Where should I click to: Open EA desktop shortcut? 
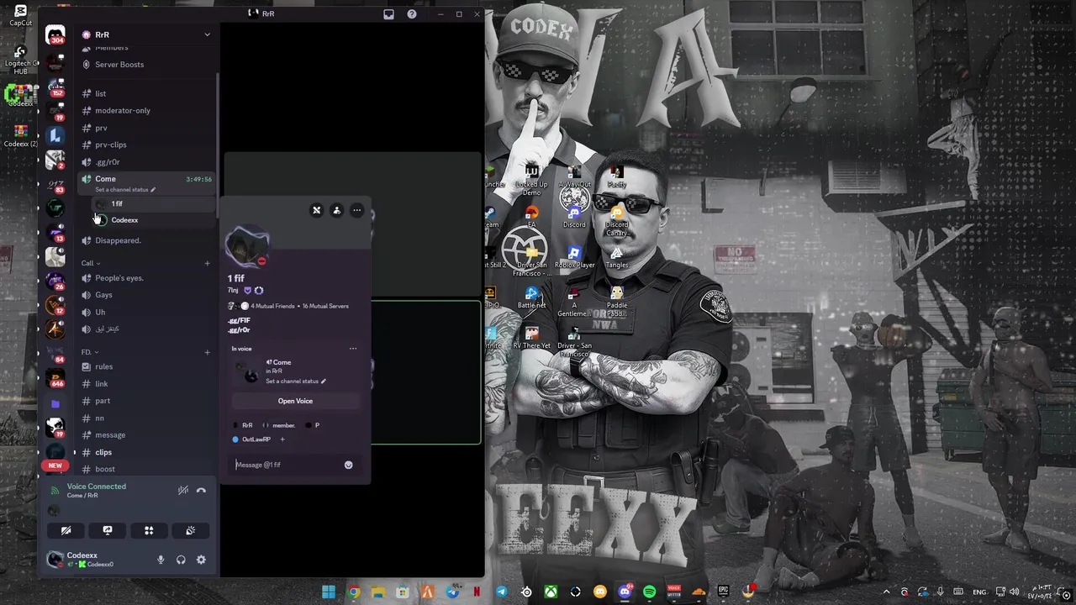[531, 217]
